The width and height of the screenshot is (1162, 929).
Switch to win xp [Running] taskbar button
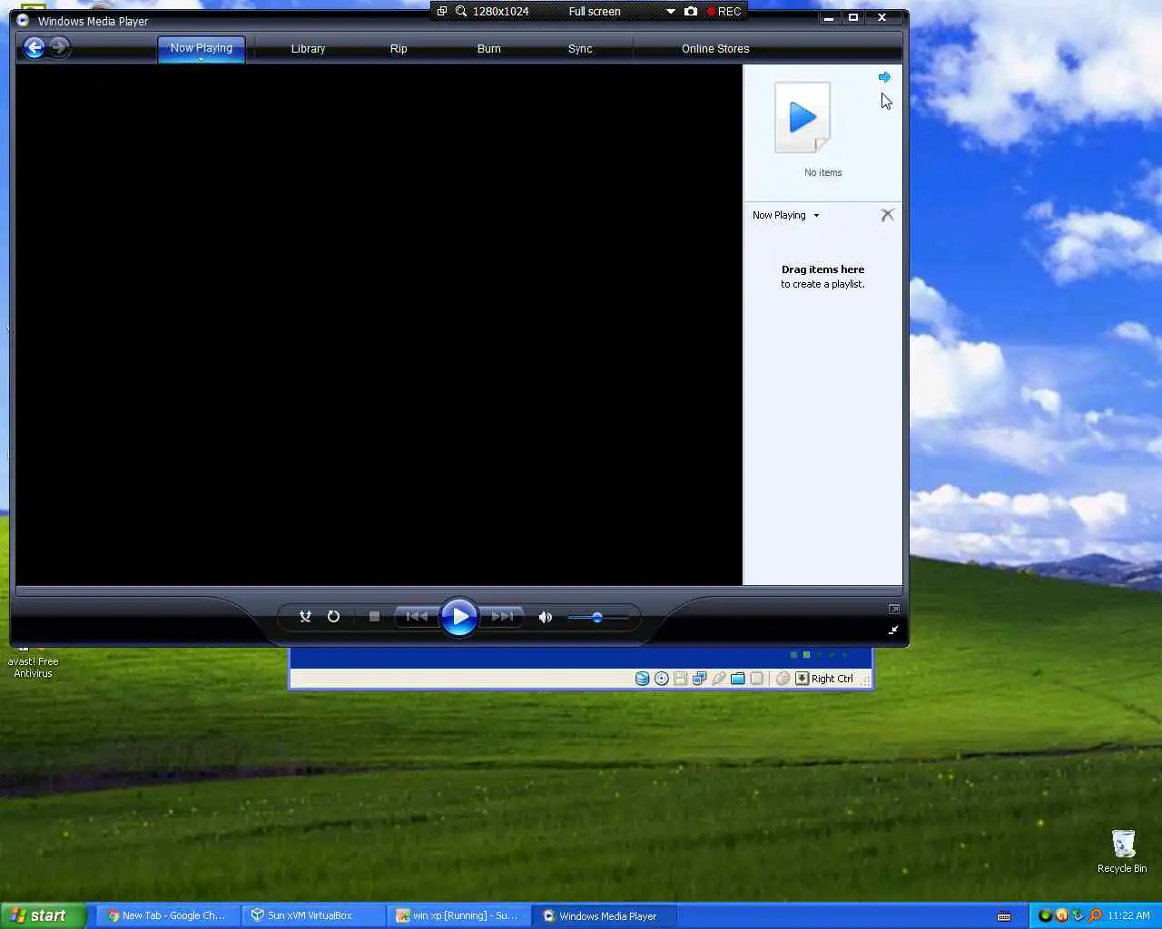tap(457, 915)
